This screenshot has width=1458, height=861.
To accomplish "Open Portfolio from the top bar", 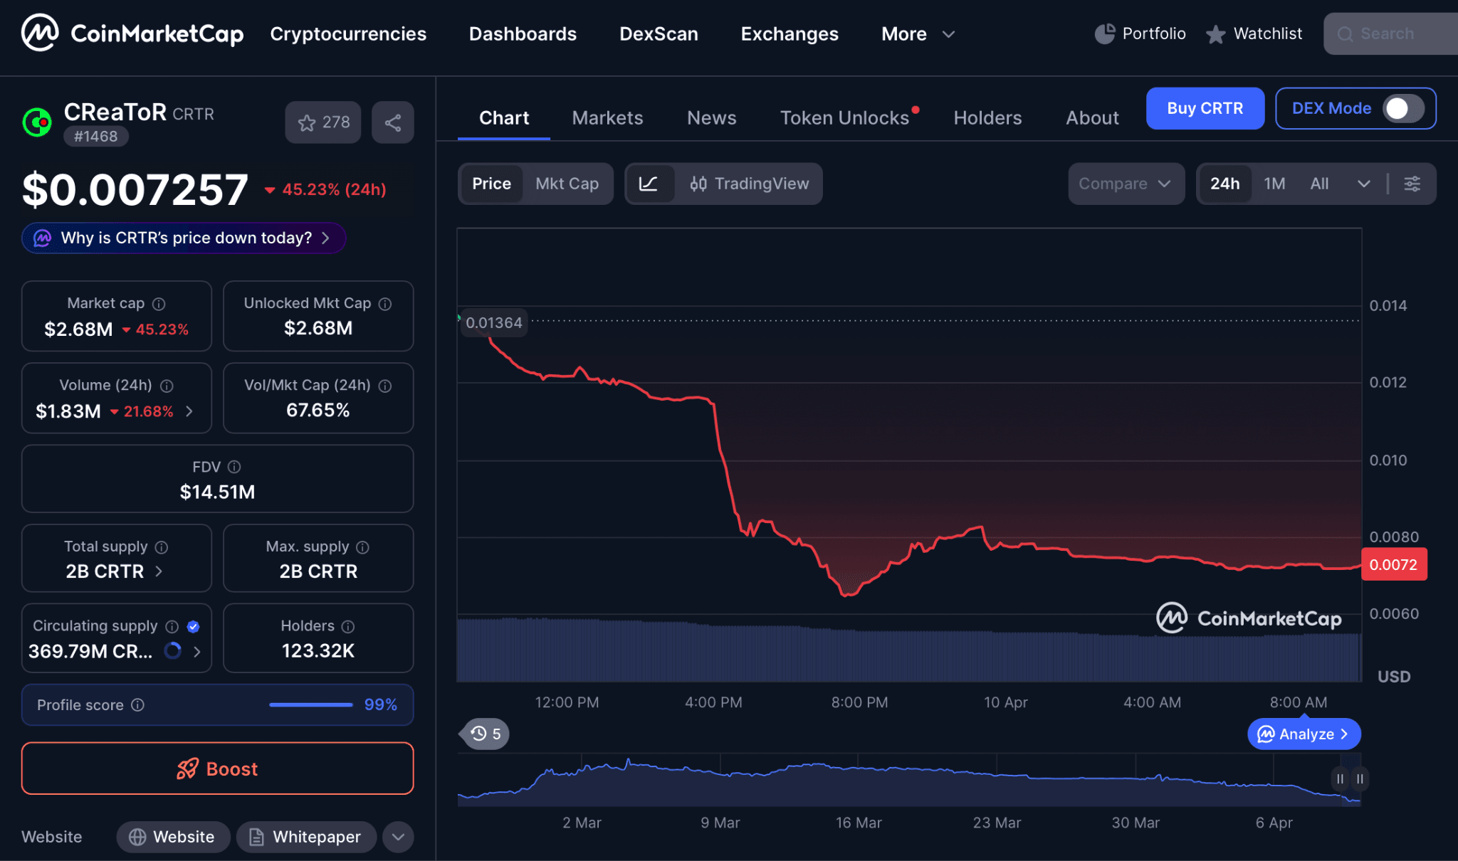I will pyautogui.click(x=1138, y=33).
